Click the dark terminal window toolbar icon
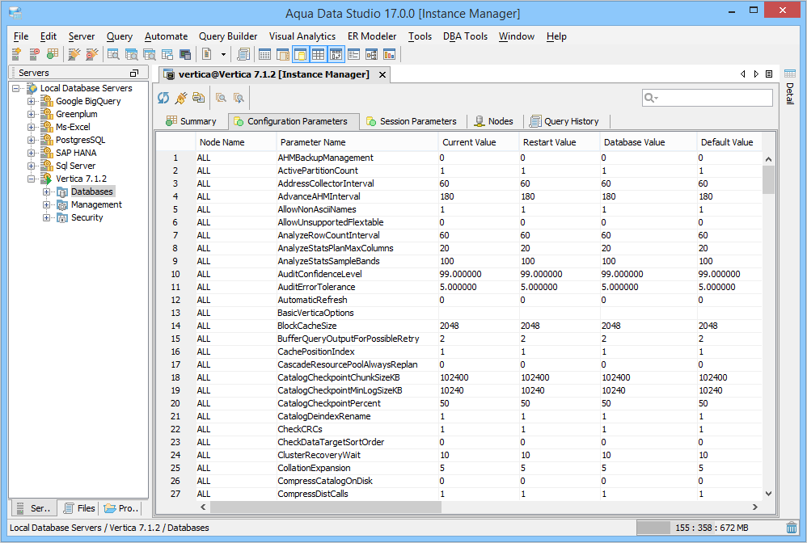 [x=185, y=54]
